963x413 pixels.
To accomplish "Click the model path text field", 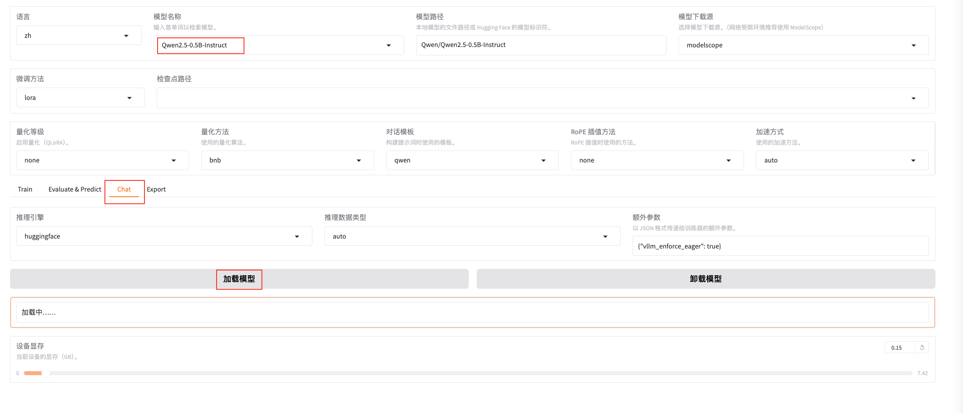I will pyautogui.click(x=541, y=45).
